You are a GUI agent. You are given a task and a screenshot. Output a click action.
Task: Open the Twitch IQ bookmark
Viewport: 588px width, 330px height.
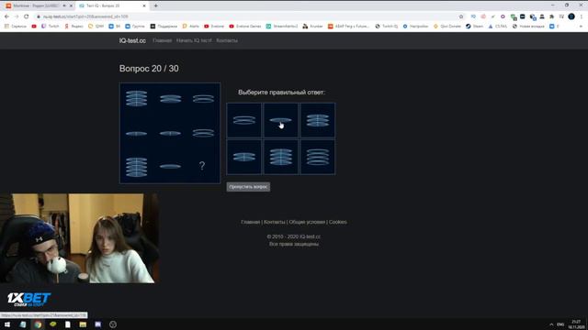tap(386, 27)
